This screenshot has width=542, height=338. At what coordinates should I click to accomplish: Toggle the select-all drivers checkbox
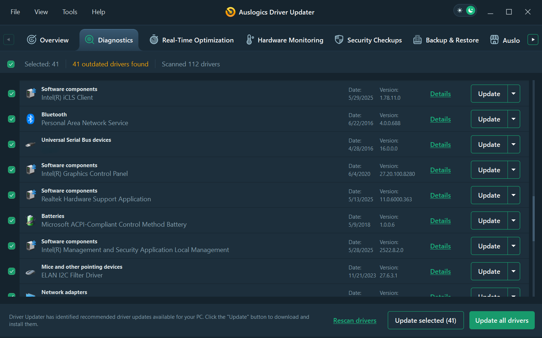click(11, 64)
